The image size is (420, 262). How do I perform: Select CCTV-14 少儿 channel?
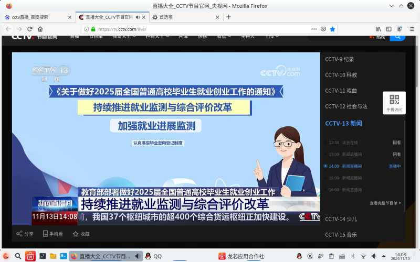[x=341, y=219]
